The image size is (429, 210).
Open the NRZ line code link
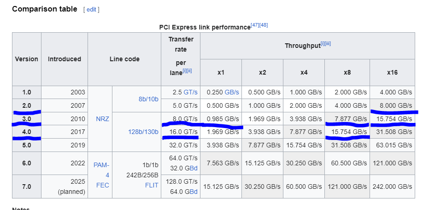click(x=103, y=119)
